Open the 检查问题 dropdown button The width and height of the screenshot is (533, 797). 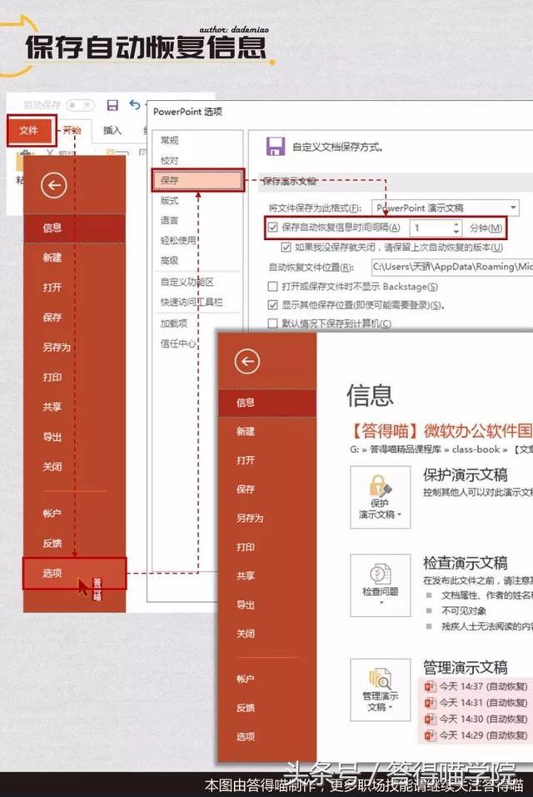click(x=381, y=585)
